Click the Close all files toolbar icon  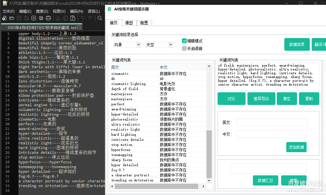point(41,18)
